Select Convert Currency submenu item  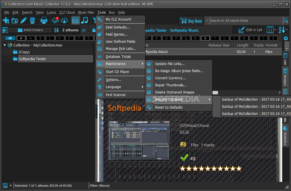[179, 78]
